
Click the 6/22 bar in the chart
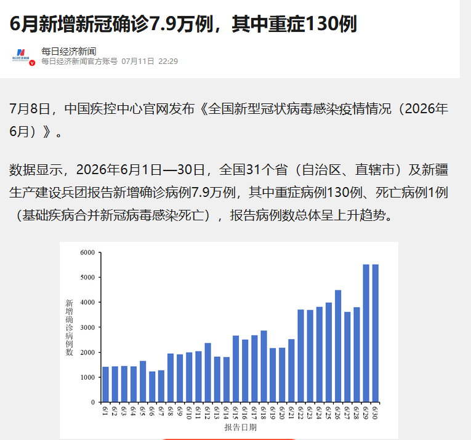click(300, 356)
